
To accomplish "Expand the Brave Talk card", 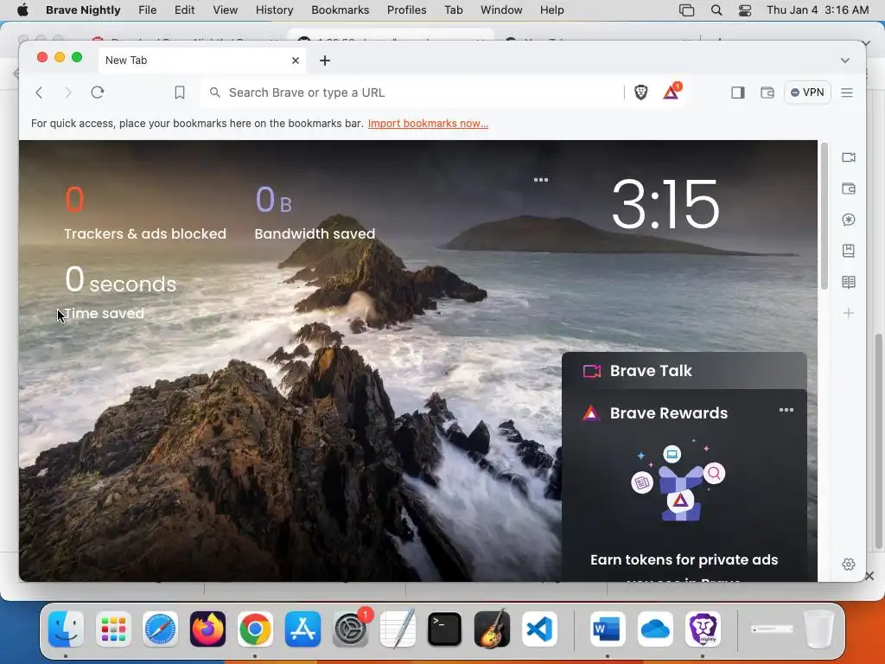I will 684,370.
